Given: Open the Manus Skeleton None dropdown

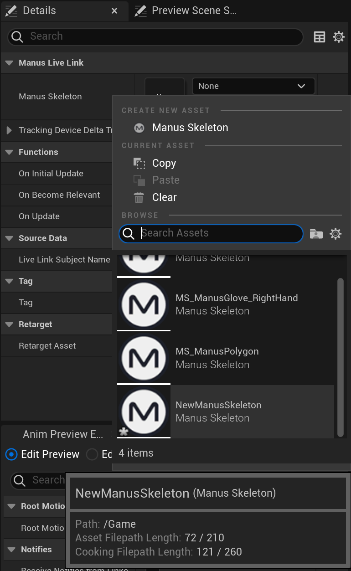Looking at the screenshot, I should tap(253, 86).
